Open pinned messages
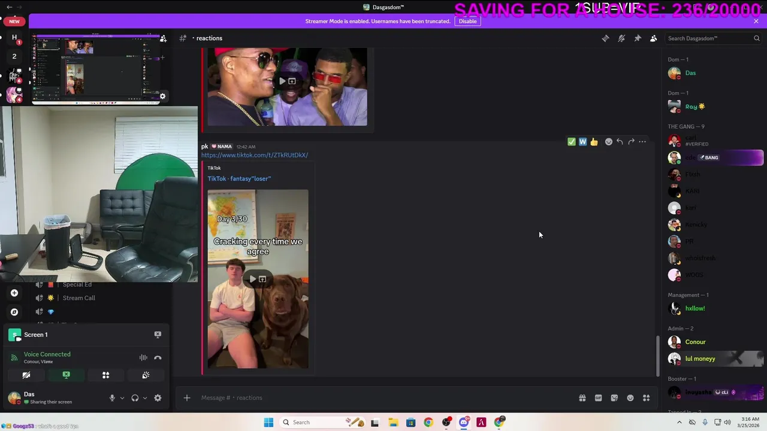Image resolution: width=767 pixels, height=431 pixels. pyautogui.click(x=638, y=38)
